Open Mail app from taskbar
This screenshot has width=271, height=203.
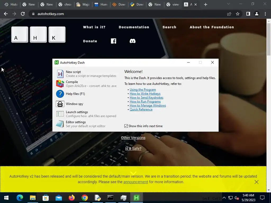pos(58,198)
